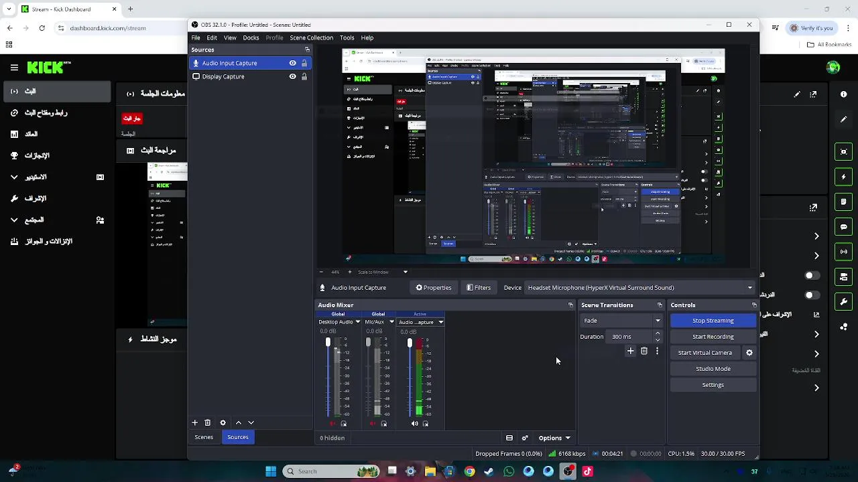Image resolution: width=858 pixels, height=482 pixels.
Task: Open Google Chrome from the taskbar
Action: click(x=469, y=471)
